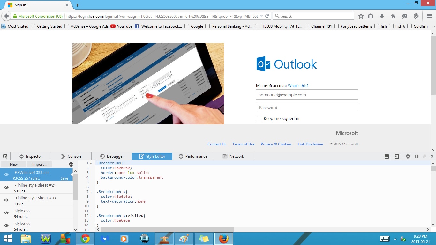The height and width of the screenshot is (245, 436).
Task: Open File Explorer from the taskbar
Action: [x=26, y=239]
